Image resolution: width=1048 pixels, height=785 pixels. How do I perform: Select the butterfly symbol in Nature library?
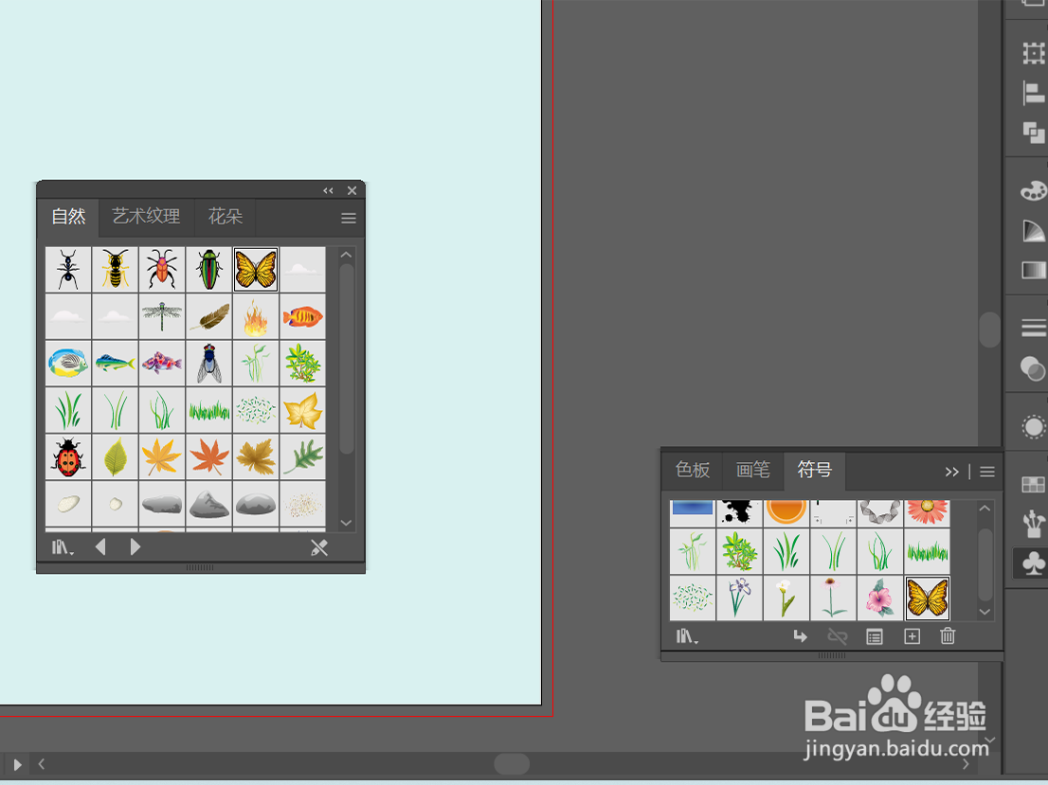256,269
